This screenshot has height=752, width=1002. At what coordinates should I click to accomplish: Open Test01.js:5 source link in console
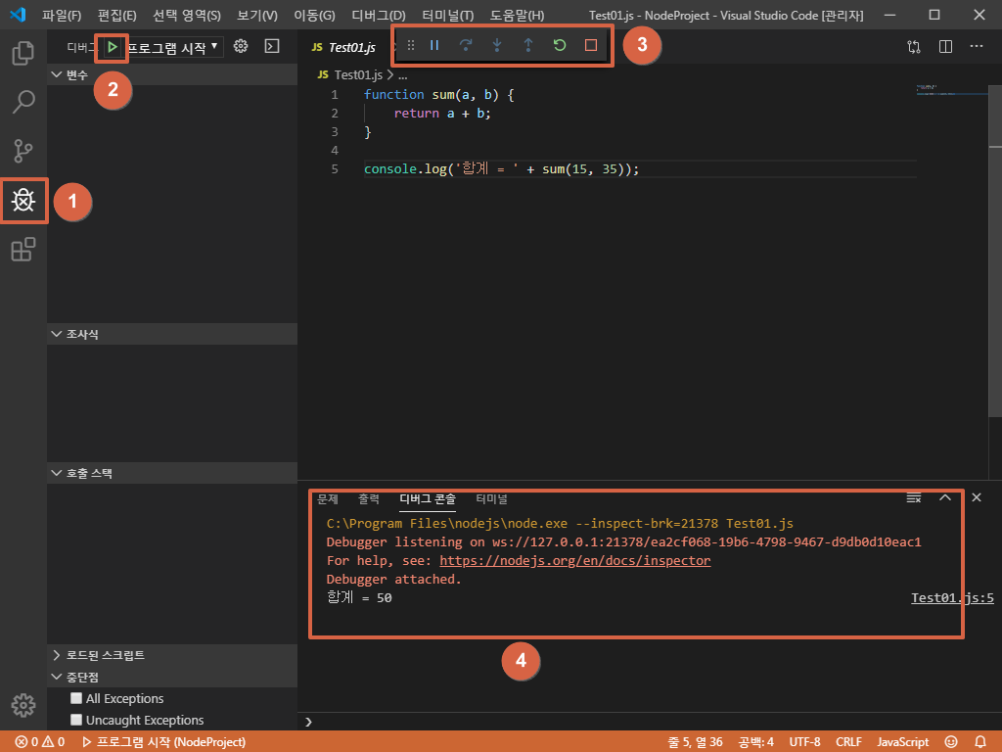click(952, 598)
